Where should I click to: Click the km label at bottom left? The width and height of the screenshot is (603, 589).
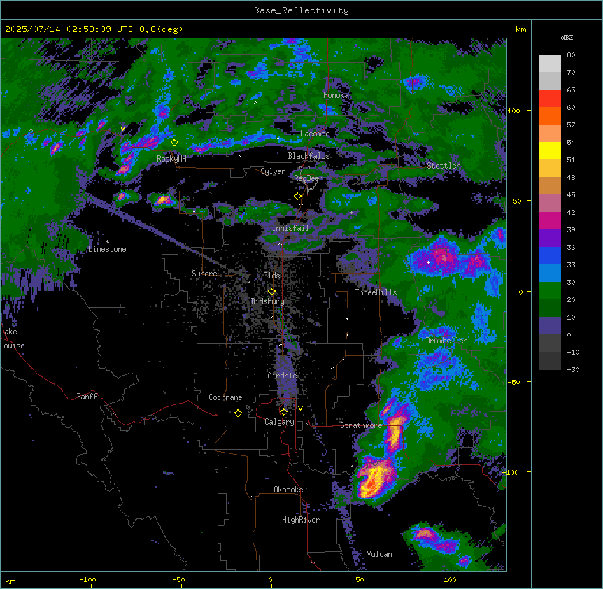click(10, 581)
